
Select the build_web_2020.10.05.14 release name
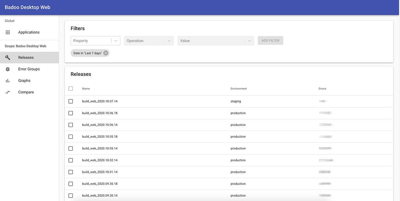100,148
